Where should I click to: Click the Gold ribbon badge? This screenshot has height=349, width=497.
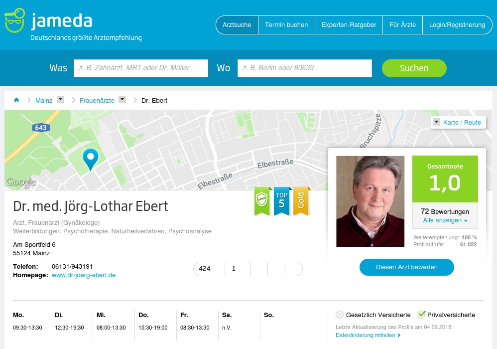click(x=300, y=200)
